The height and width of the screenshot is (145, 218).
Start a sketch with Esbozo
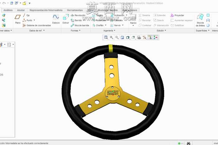click(x=56, y=19)
